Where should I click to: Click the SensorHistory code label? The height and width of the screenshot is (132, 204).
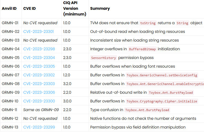click(x=103, y=58)
